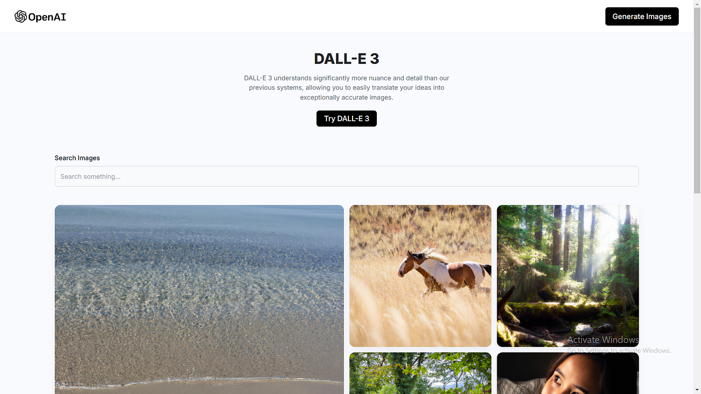The height and width of the screenshot is (394, 701).
Task: Open the shallow beach water image
Action: pyautogui.click(x=199, y=300)
